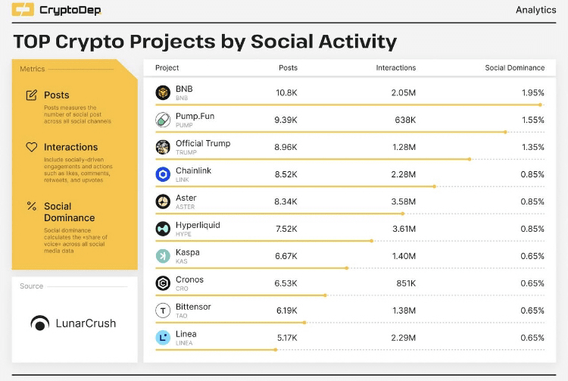
Task: Sort by Social Dominance column header
Action: pos(514,67)
